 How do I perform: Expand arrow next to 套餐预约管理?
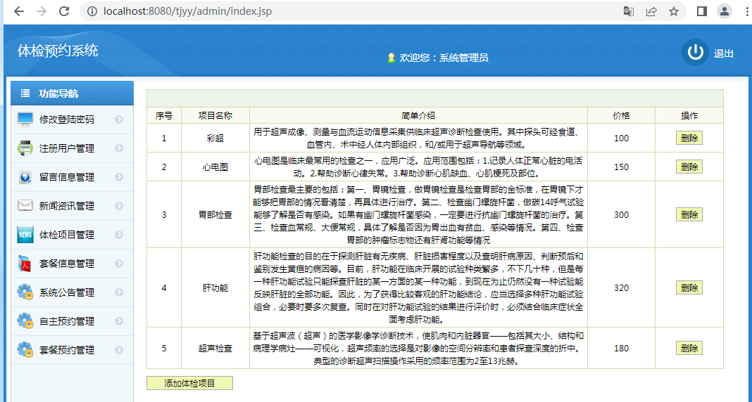[119, 349]
